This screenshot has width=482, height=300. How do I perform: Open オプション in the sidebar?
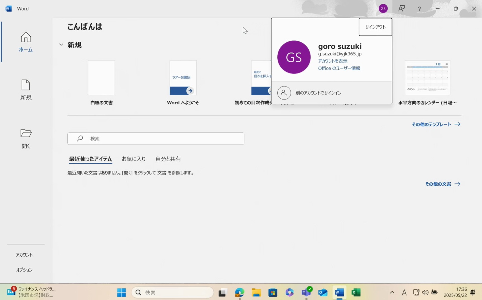point(24,270)
